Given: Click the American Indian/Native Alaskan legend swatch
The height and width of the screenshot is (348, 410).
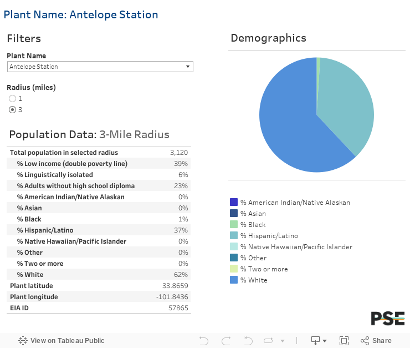Looking at the screenshot, I should pos(234,202).
